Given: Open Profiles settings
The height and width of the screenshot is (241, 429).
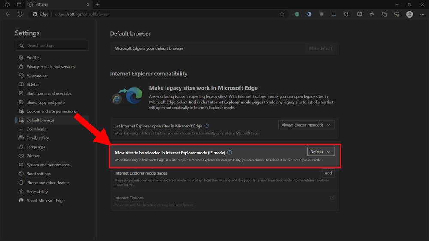Looking at the screenshot, I should coord(33,58).
